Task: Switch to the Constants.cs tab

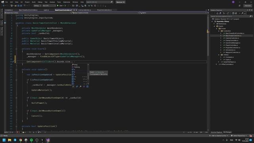Action: pyautogui.click(x=9, y=10)
